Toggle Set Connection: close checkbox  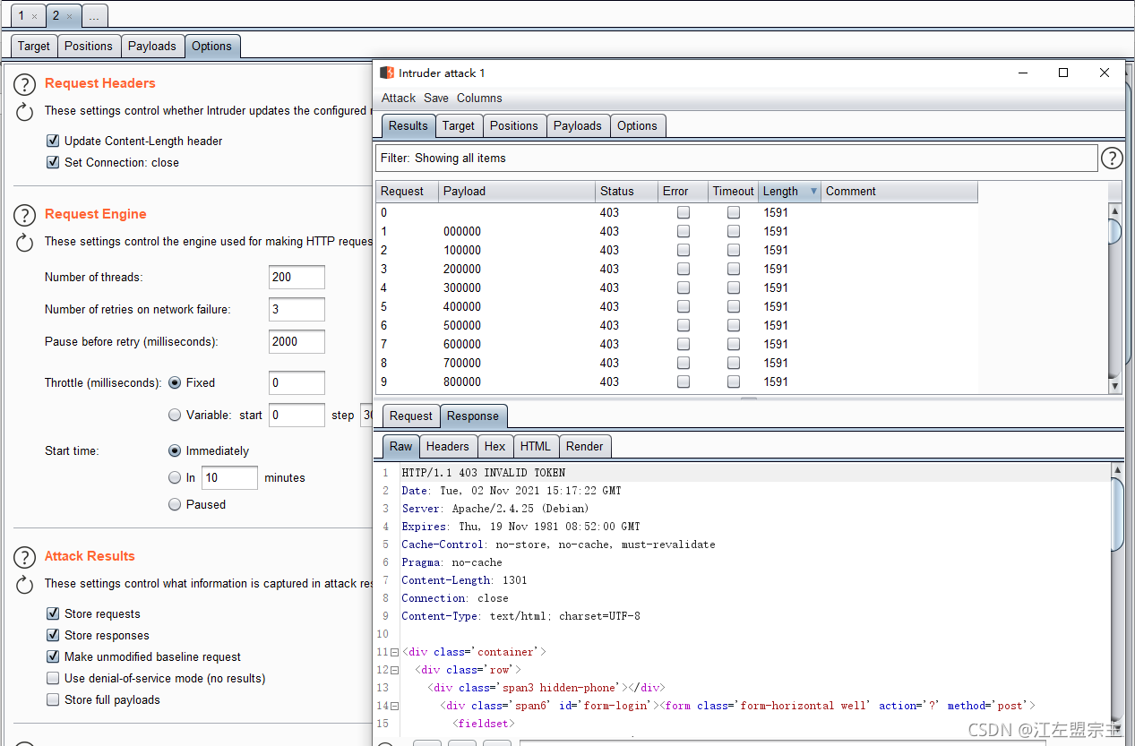(53, 162)
